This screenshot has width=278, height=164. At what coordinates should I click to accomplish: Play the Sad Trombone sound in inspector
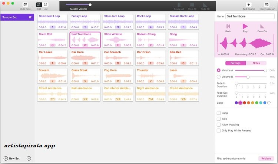(245, 26)
